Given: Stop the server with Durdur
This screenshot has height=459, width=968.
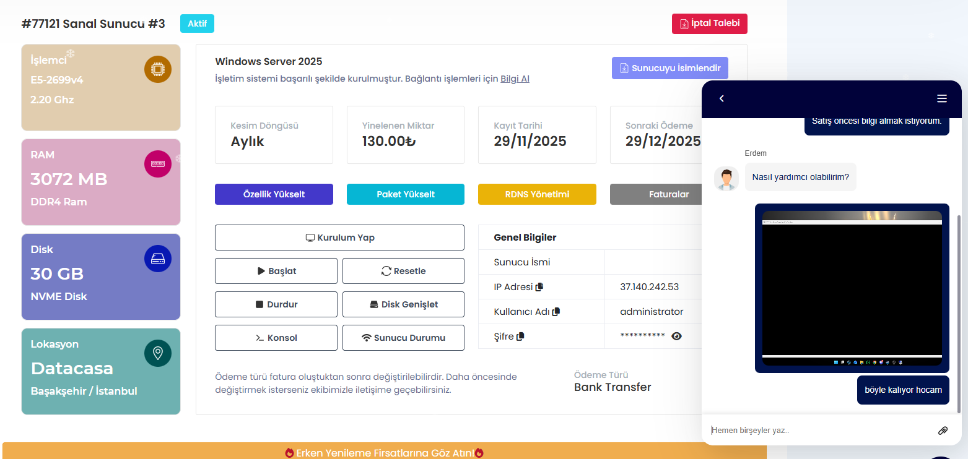Looking at the screenshot, I should pos(276,304).
